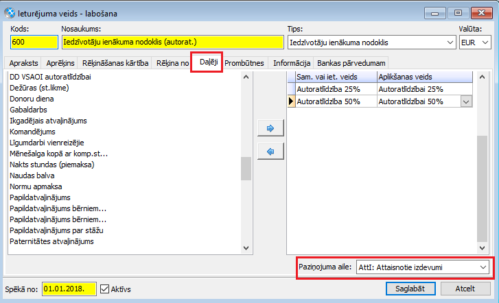Viewport: 499px width, 303px height.
Task: Select DD VSAOI autoratlīdzībai in list
Action: point(50,77)
